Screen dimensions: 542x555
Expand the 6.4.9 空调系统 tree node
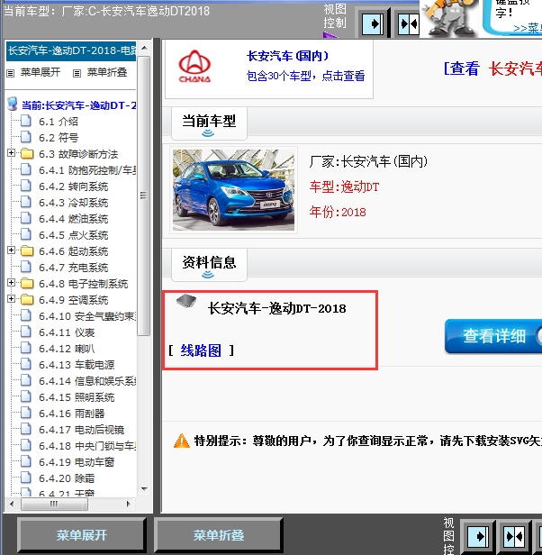coord(11,299)
